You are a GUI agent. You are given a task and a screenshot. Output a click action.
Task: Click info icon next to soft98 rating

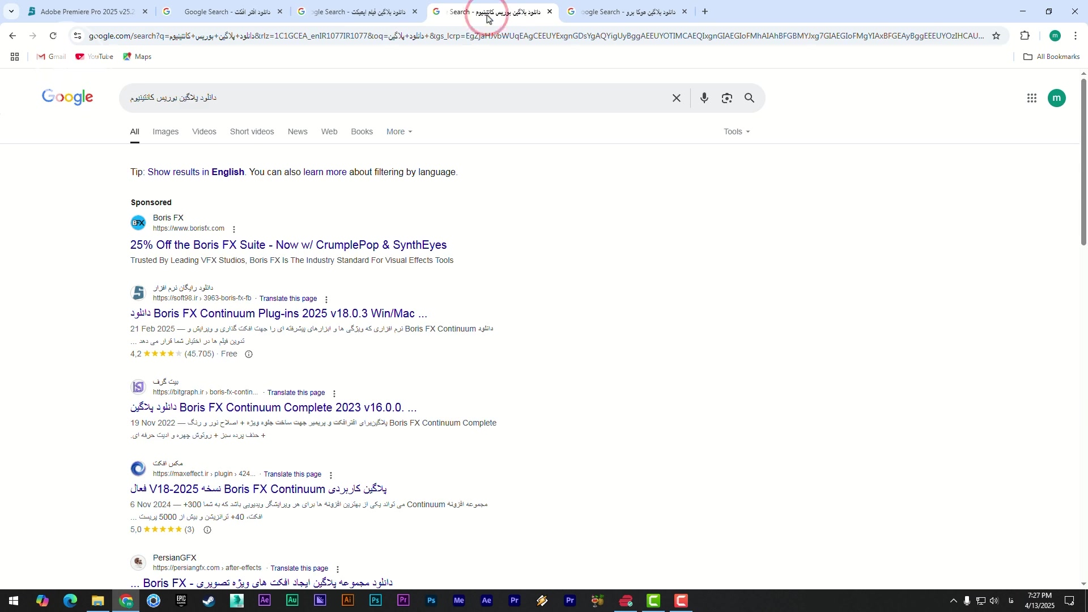[x=248, y=354]
